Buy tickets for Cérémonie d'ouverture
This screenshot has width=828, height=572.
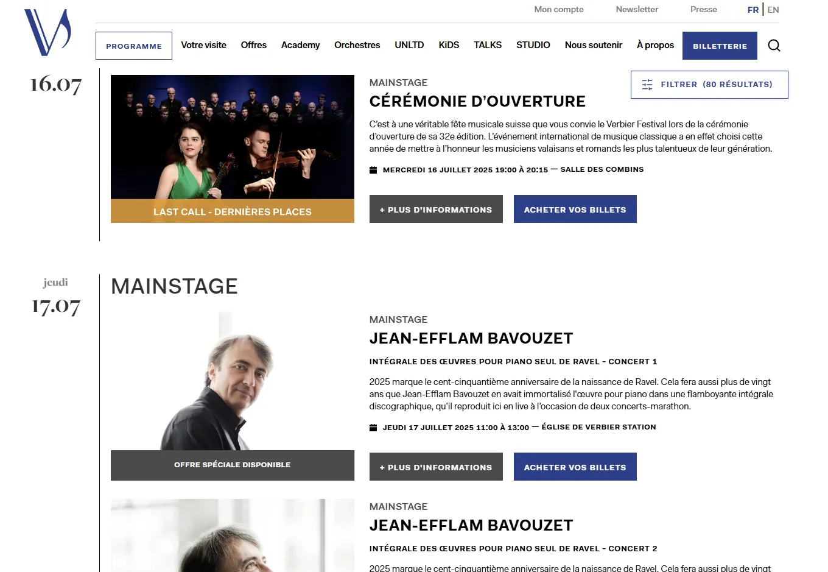tap(575, 209)
